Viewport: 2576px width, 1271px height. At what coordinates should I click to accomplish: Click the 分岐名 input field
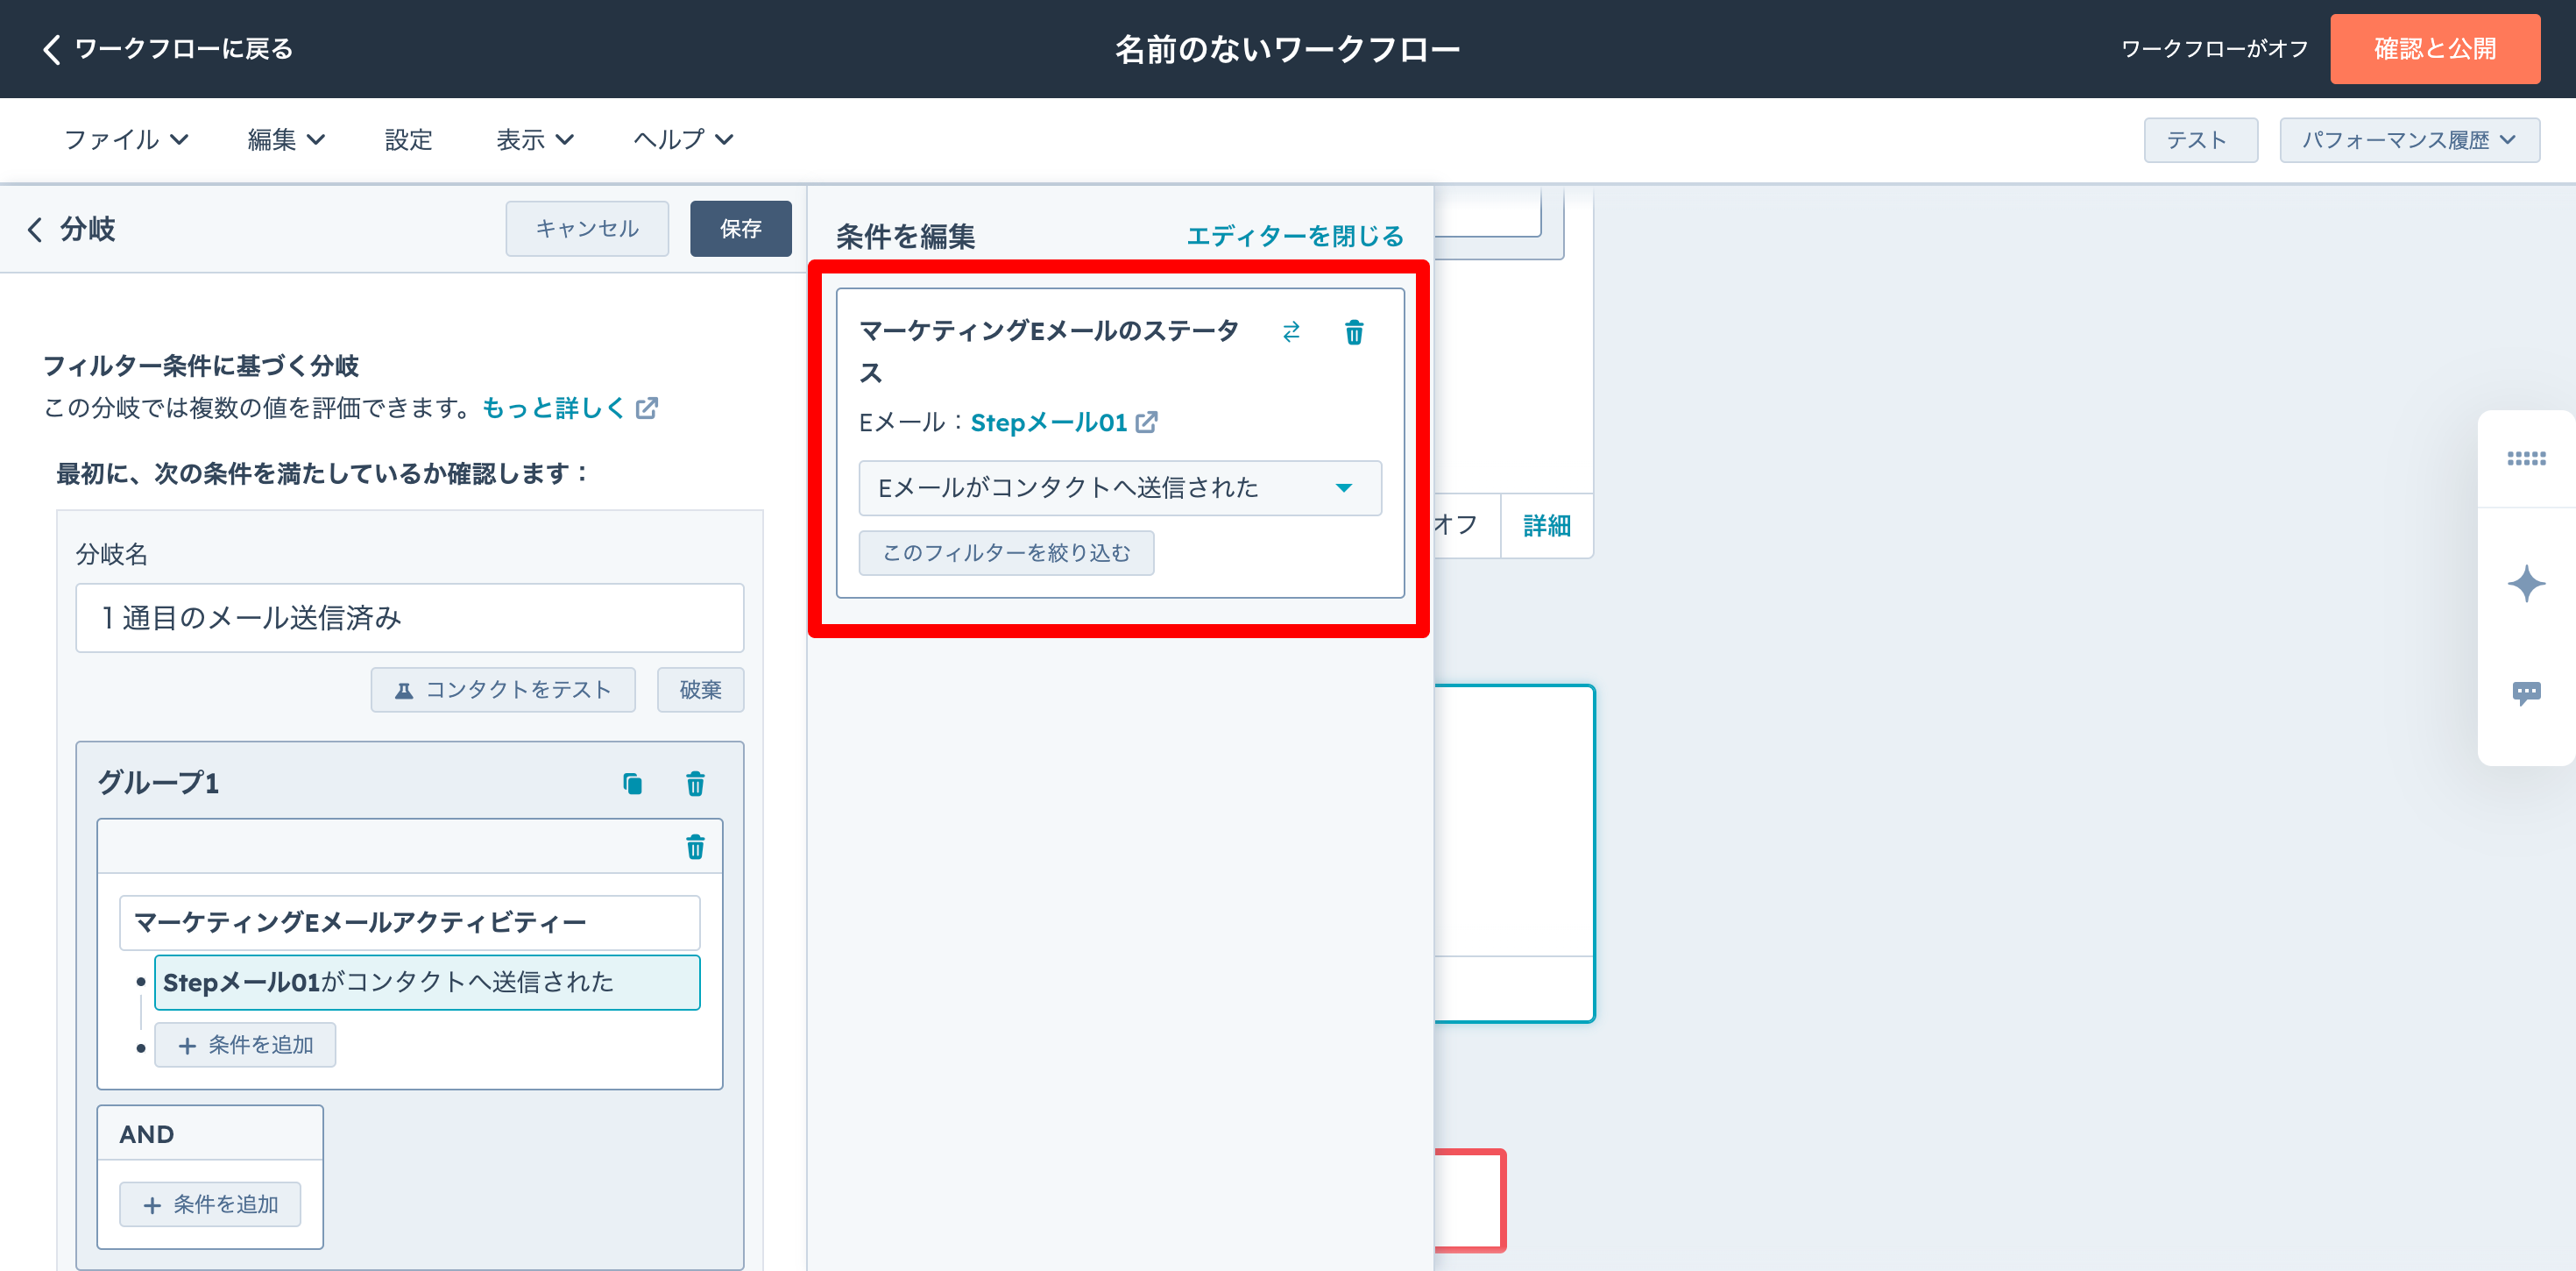point(410,617)
